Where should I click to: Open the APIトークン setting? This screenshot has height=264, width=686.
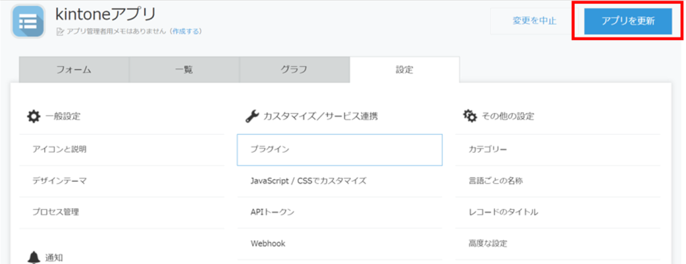point(340,213)
